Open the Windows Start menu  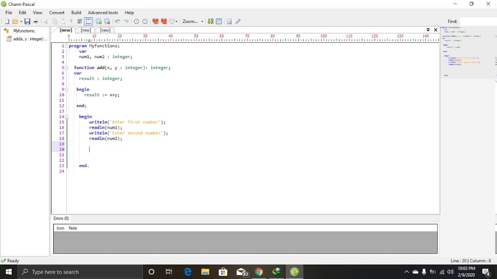[9, 272]
